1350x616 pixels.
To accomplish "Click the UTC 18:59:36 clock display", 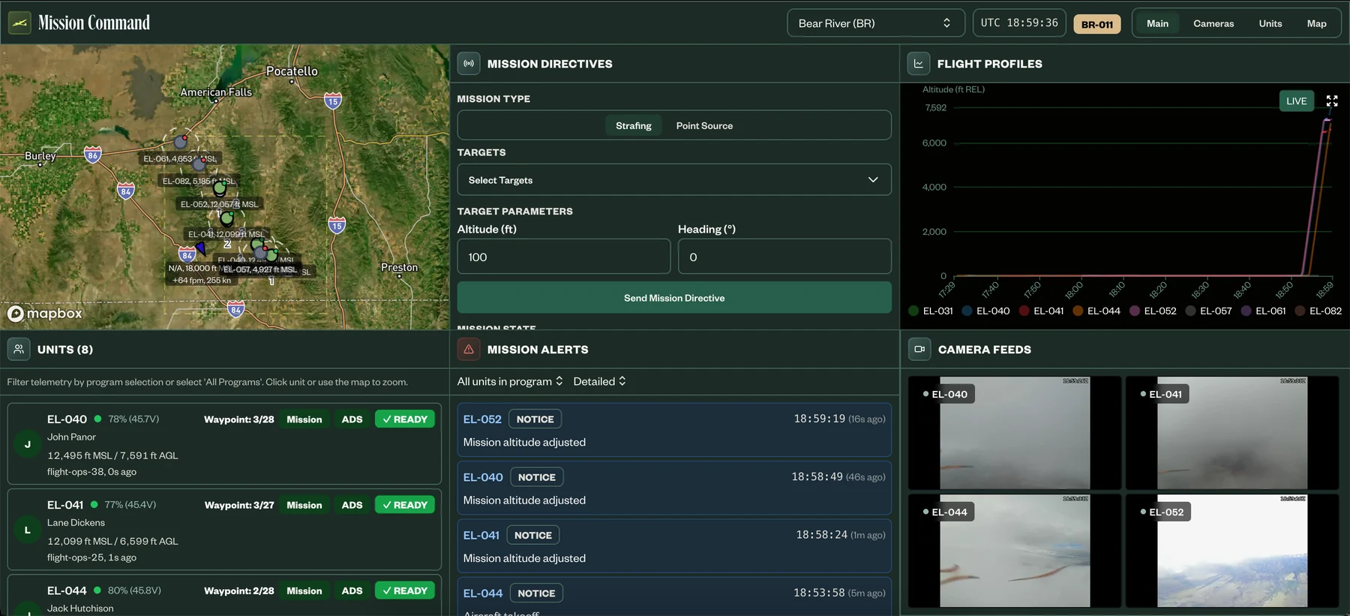I will (x=1019, y=23).
